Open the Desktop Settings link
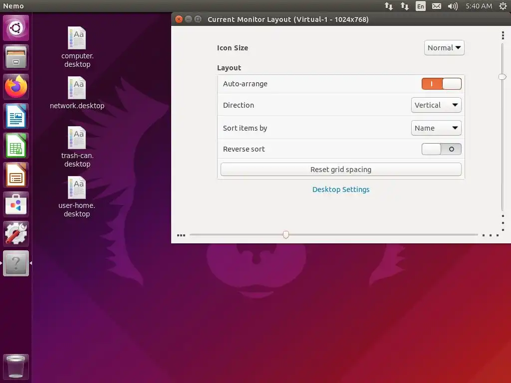This screenshot has width=511, height=383. tap(341, 190)
